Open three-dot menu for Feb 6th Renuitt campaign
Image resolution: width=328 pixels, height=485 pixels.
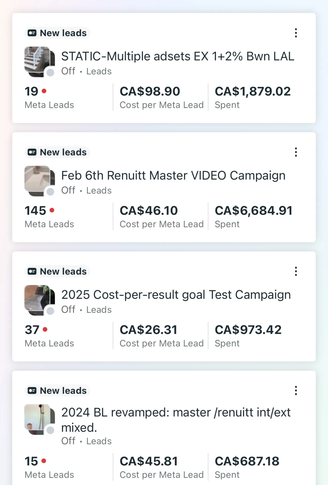(x=296, y=152)
